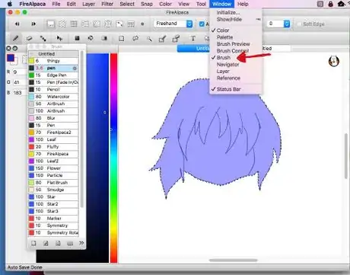
Task: Select the Symmetry Rotate brush row
Action: coord(53,232)
